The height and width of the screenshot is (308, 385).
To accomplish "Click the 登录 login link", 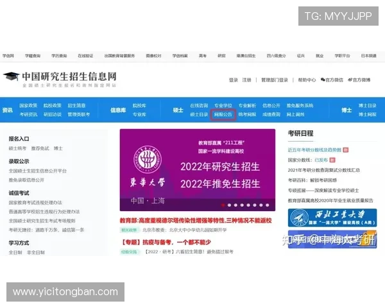I will (234, 80).
